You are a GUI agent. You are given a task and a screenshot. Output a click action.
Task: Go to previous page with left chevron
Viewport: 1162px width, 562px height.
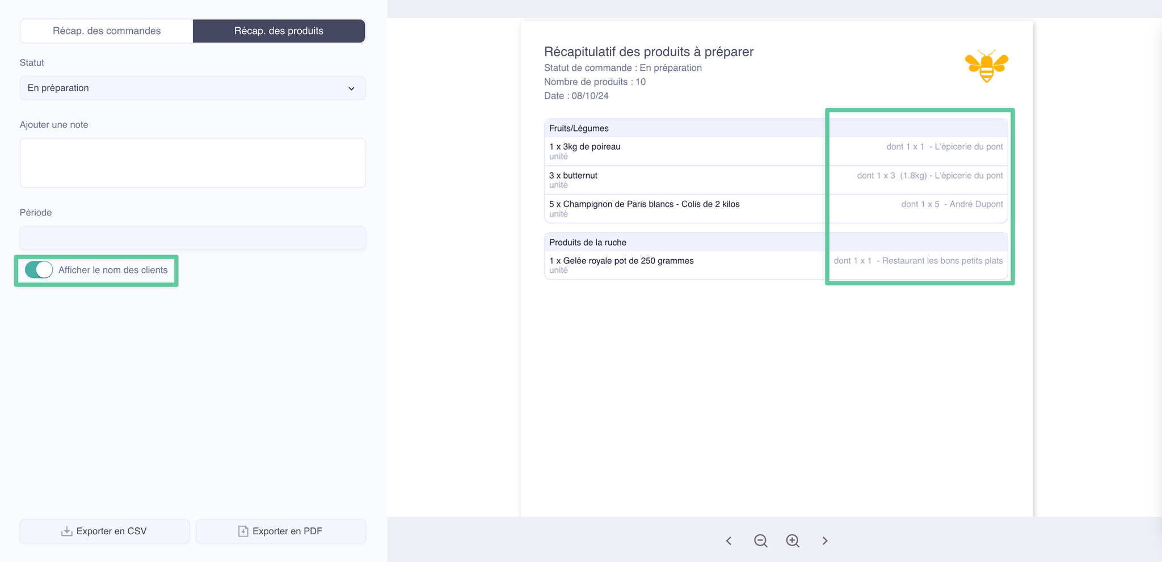coord(729,541)
